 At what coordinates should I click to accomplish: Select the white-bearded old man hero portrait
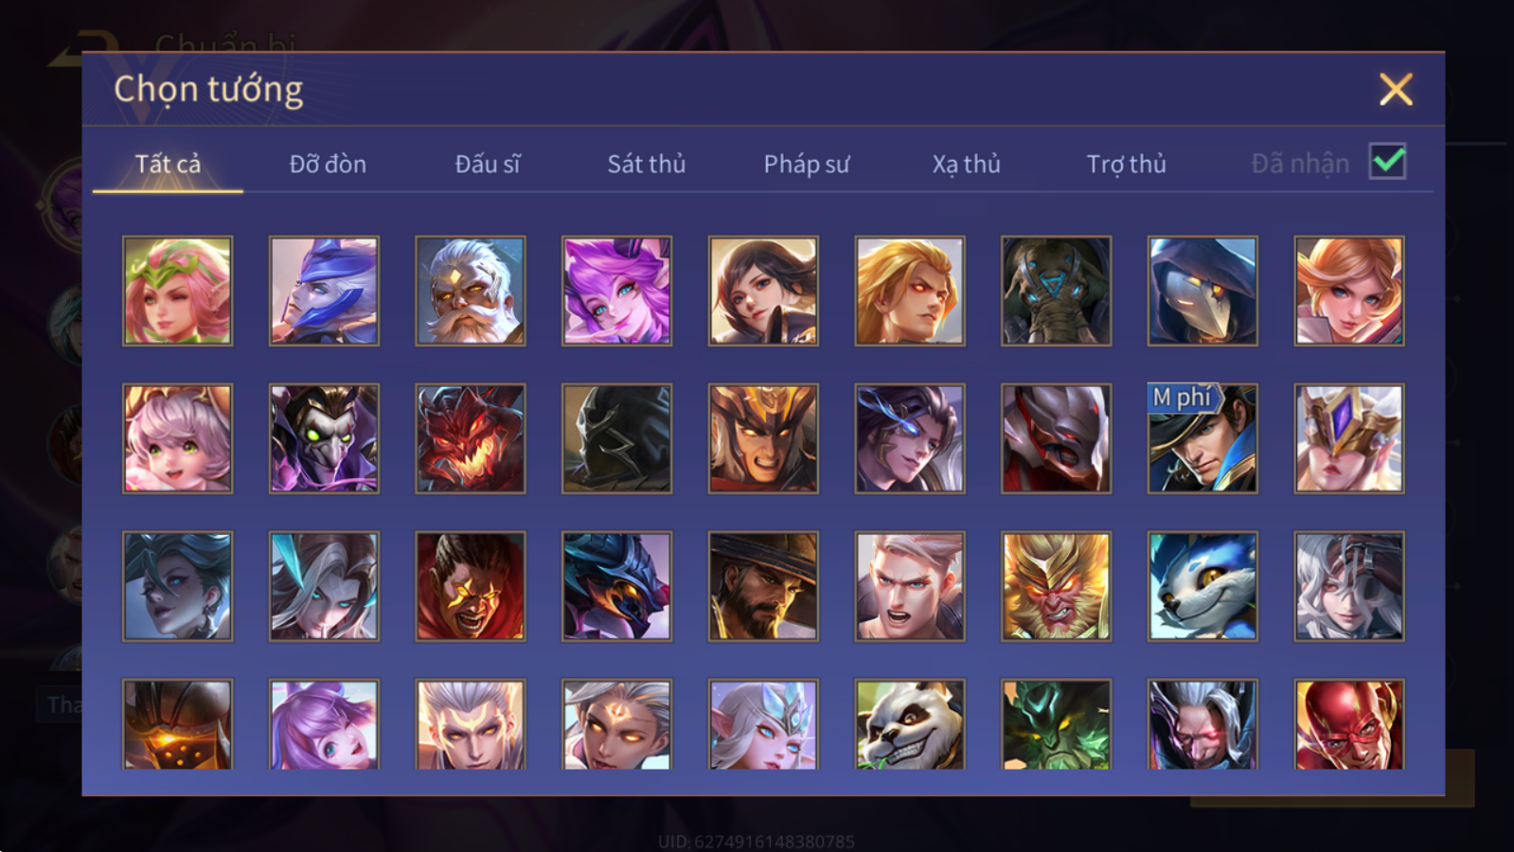[x=470, y=291]
